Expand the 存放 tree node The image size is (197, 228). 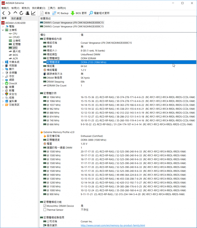[x=3, y=76]
